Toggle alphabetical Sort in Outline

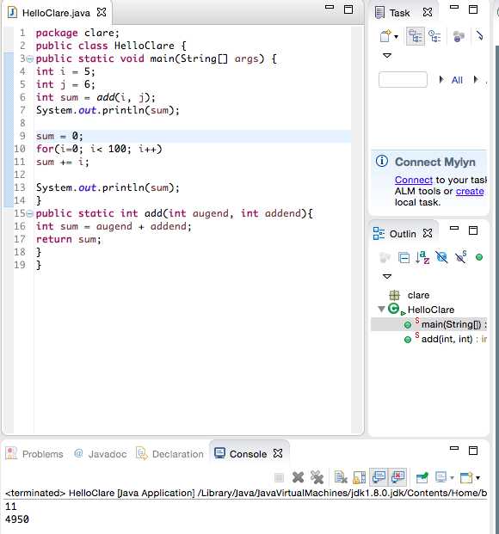422,257
